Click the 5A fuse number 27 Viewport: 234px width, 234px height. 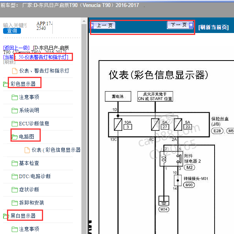[165, 127]
